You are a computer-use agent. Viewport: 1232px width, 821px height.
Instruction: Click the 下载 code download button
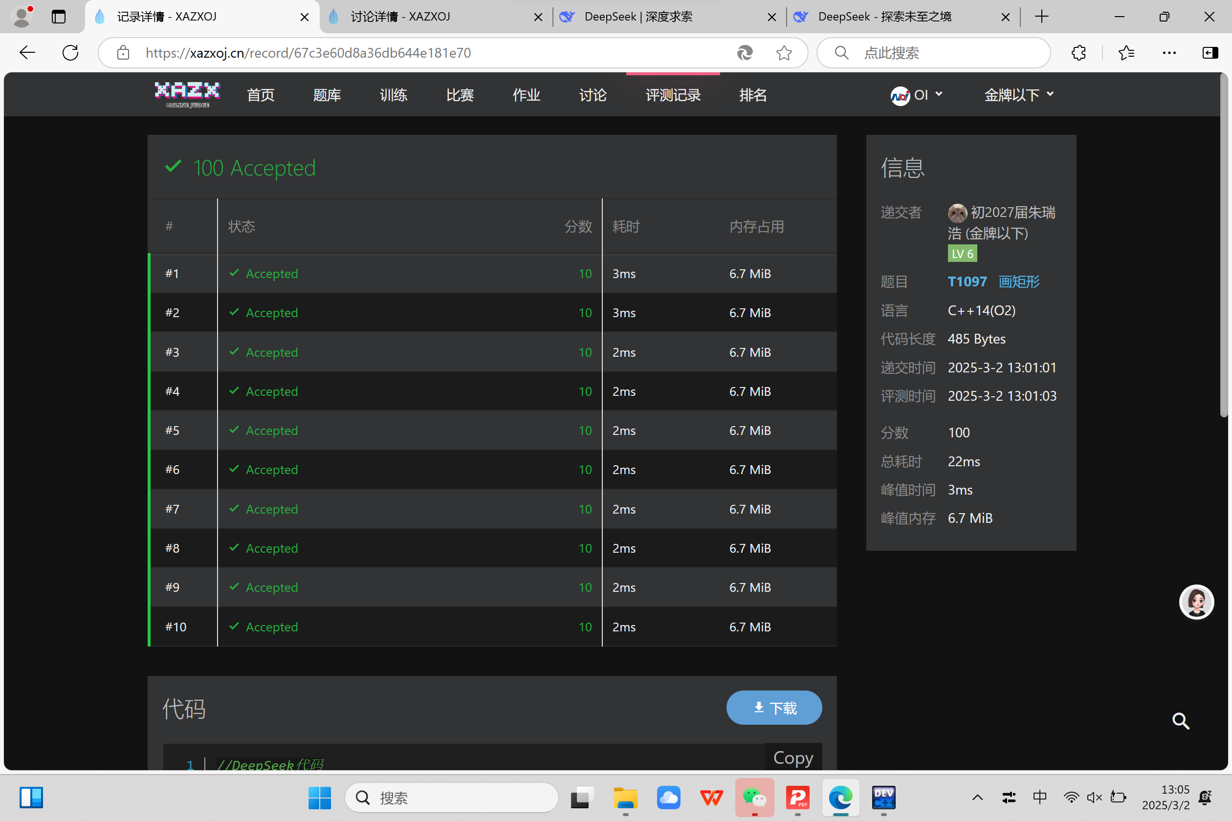click(773, 708)
